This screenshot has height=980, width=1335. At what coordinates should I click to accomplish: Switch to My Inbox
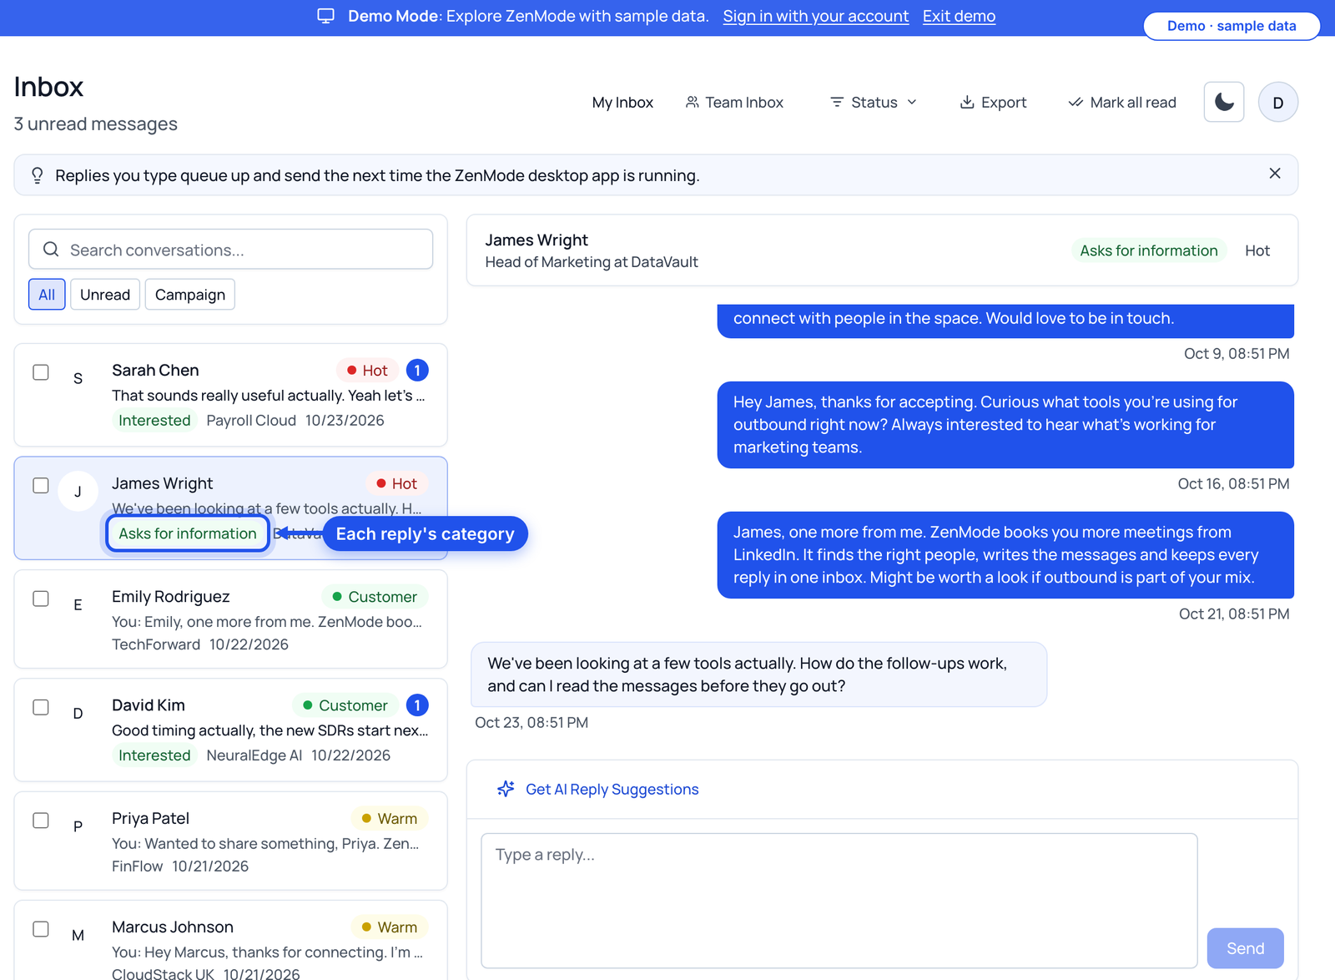pos(622,102)
